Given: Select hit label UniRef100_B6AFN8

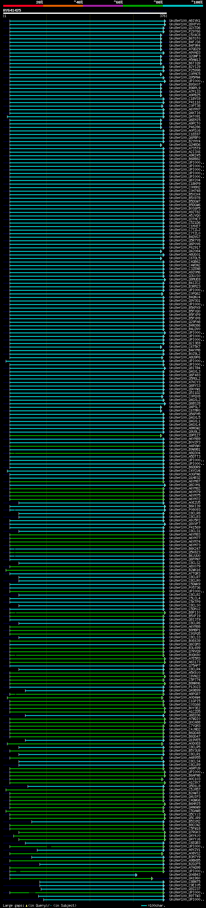Looking at the screenshot, I should pos(185,776).
